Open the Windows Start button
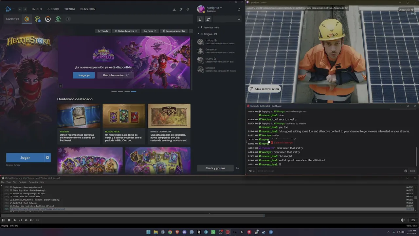 [148, 232]
